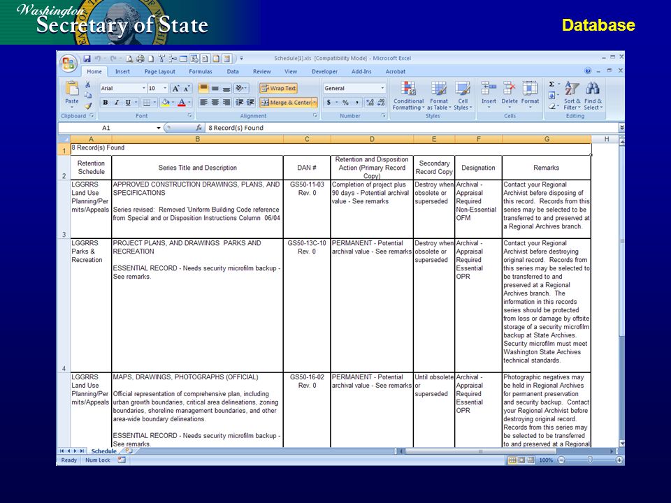Open the Arial font name dropdown
This screenshot has height=503, width=671.
(144, 88)
